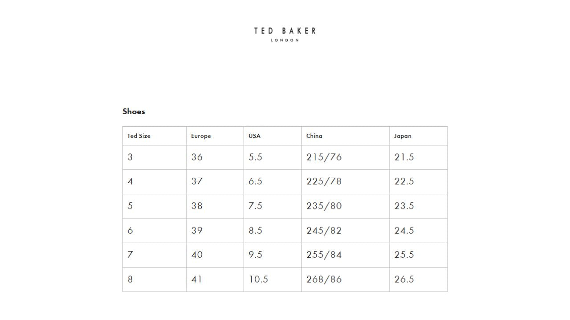The image size is (570, 320).
Task: Click the China size 215/76 cell
Action: click(324, 157)
